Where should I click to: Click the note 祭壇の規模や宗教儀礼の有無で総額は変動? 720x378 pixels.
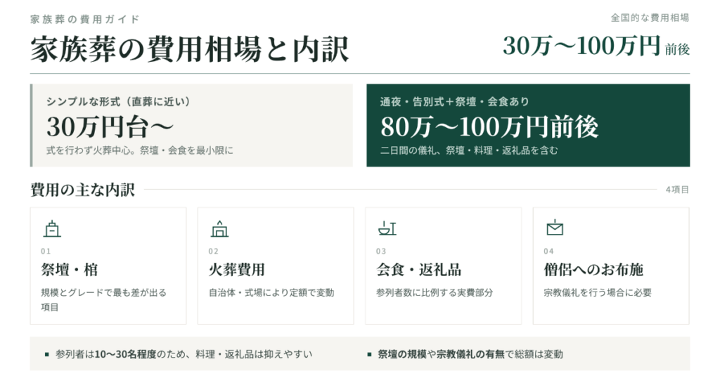470,354
